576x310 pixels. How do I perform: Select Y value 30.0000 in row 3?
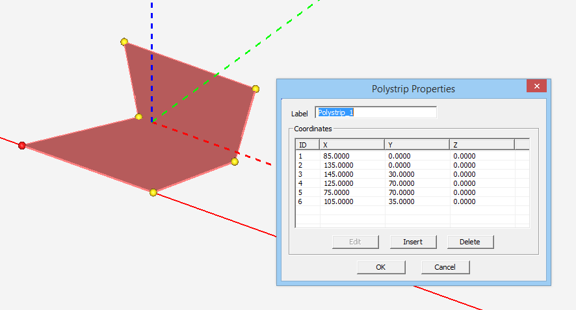point(401,174)
